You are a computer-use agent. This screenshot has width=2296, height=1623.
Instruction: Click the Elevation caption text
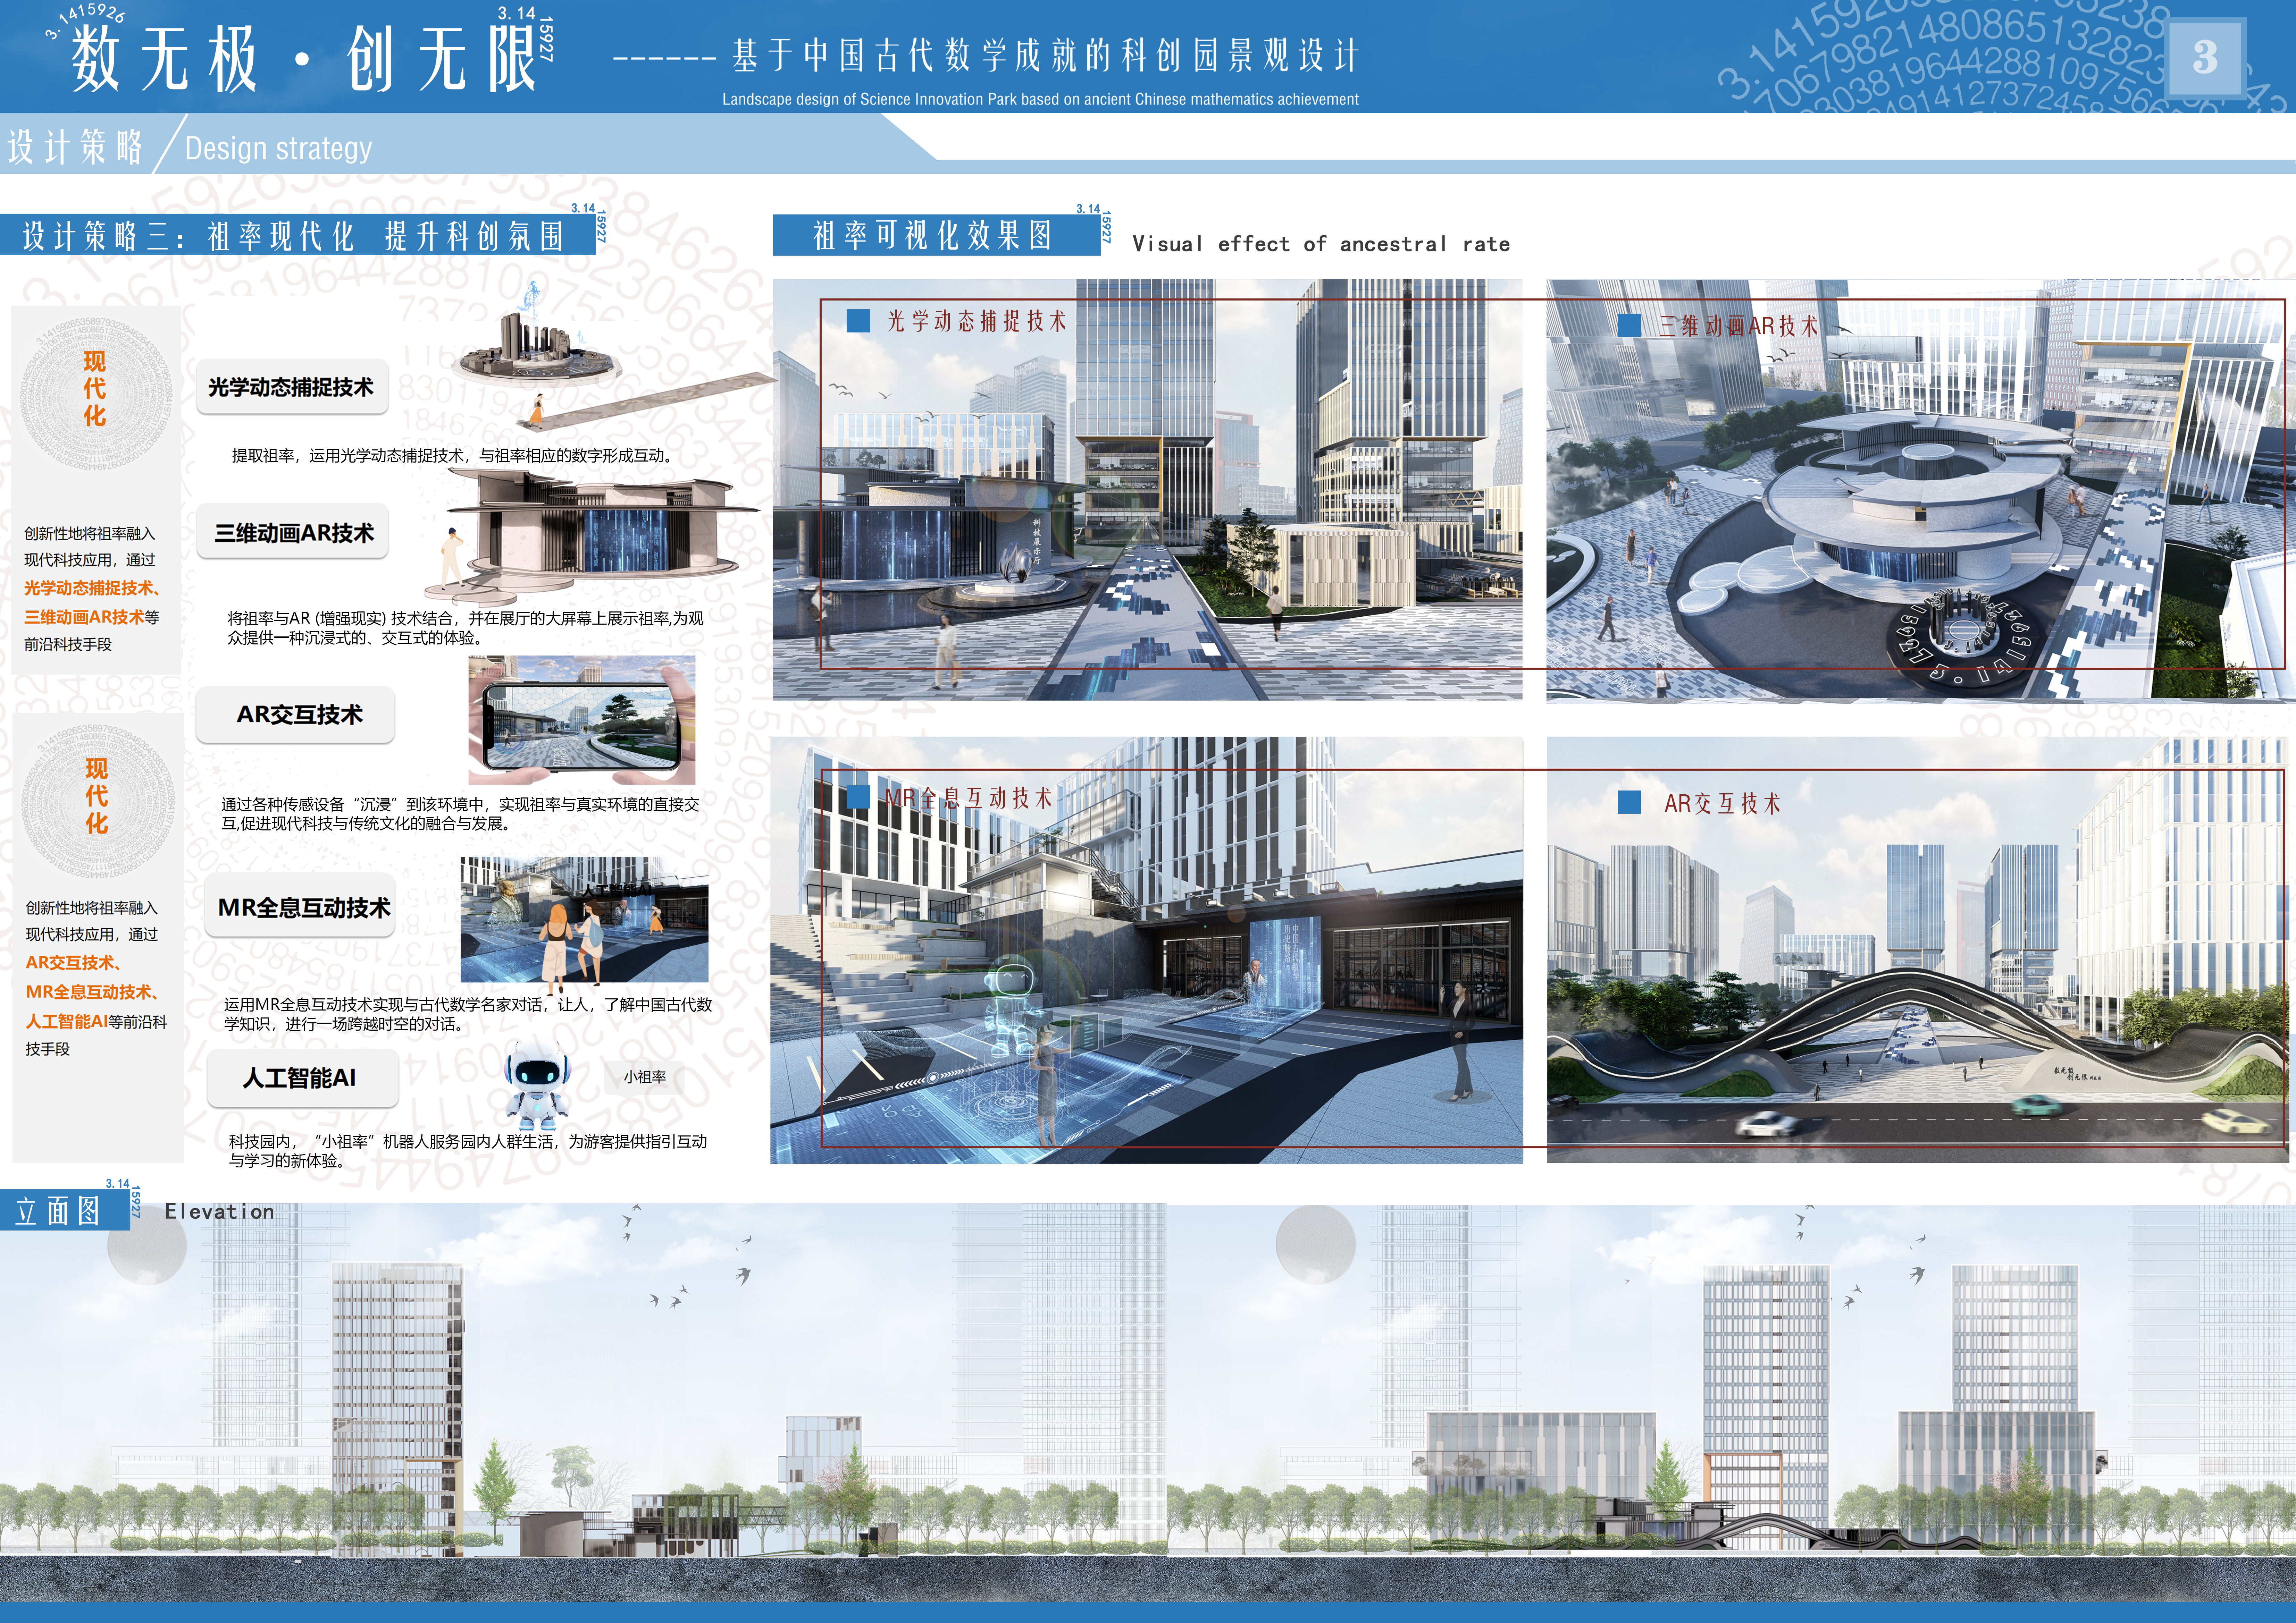click(219, 1211)
